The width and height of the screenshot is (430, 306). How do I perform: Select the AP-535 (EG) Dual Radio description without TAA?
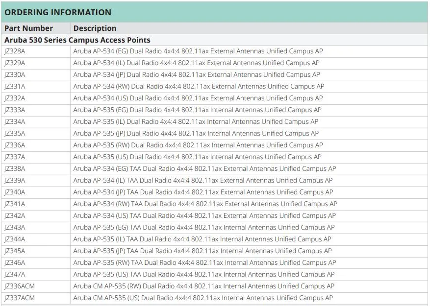pyautogui.click(x=197, y=110)
